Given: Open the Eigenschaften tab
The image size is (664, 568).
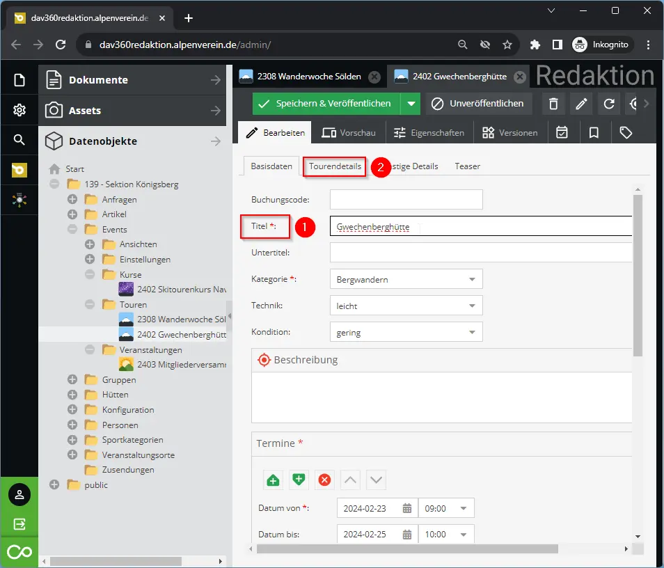Looking at the screenshot, I should pos(428,132).
